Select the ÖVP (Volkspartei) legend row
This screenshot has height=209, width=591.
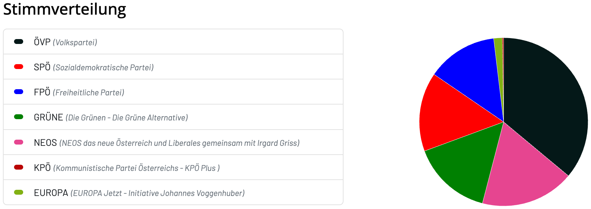(x=173, y=42)
